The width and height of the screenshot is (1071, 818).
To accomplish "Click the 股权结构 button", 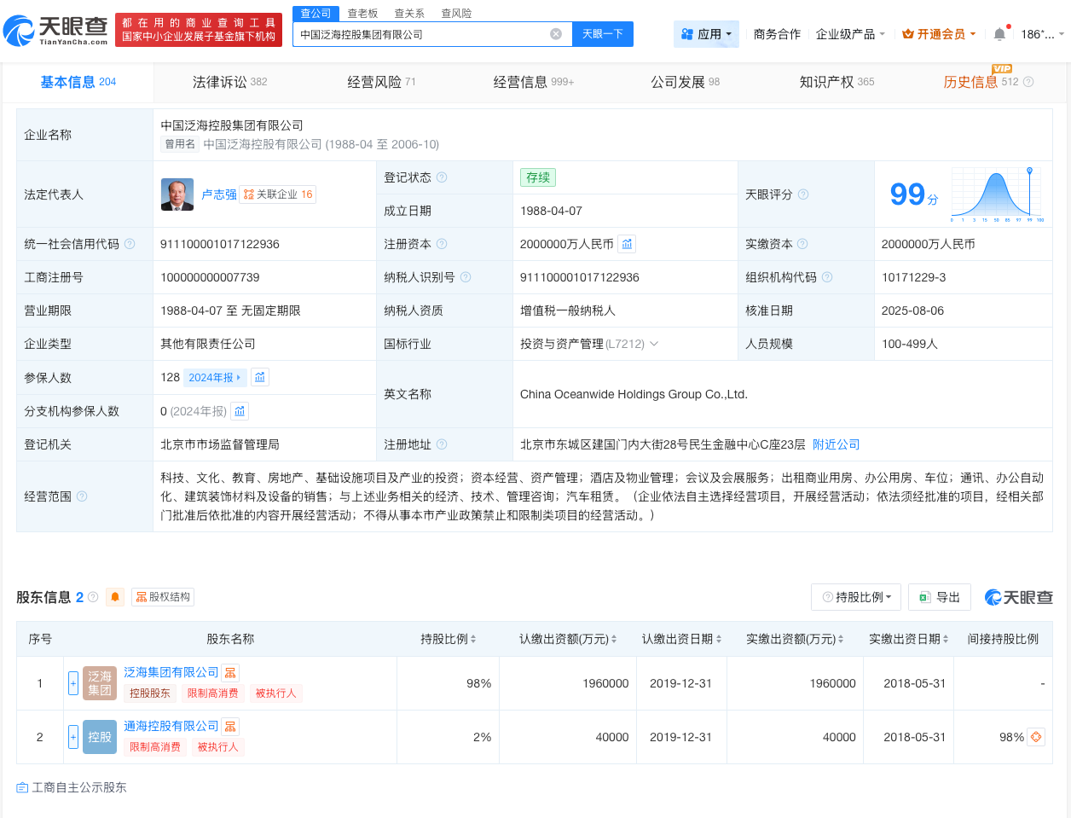I will pos(163,597).
